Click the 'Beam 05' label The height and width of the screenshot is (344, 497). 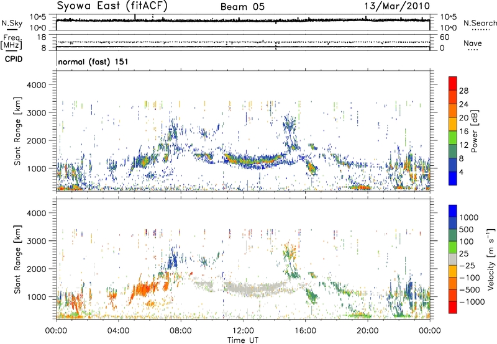(242, 7)
